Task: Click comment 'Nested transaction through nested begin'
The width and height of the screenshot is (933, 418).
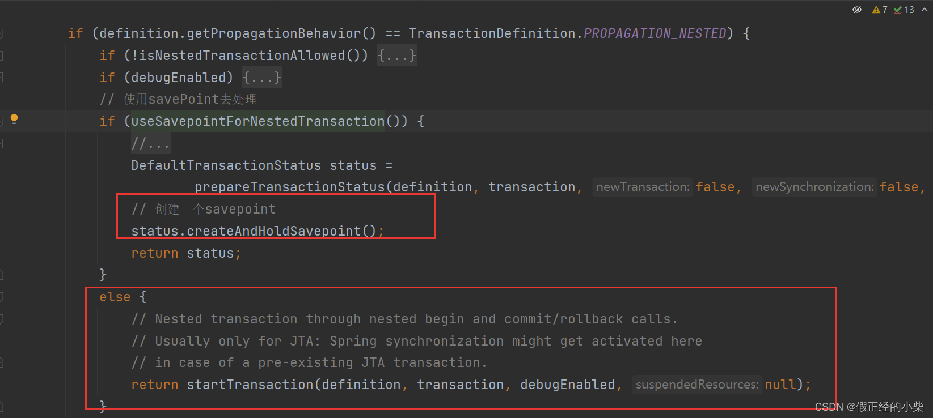Action: 405,319
